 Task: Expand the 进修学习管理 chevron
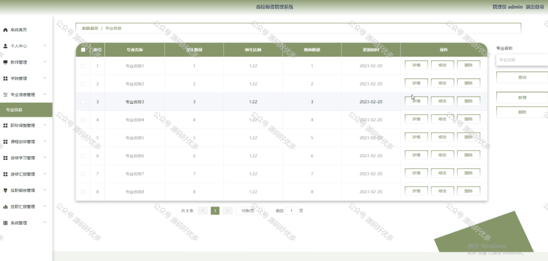pyautogui.click(x=45, y=158)
